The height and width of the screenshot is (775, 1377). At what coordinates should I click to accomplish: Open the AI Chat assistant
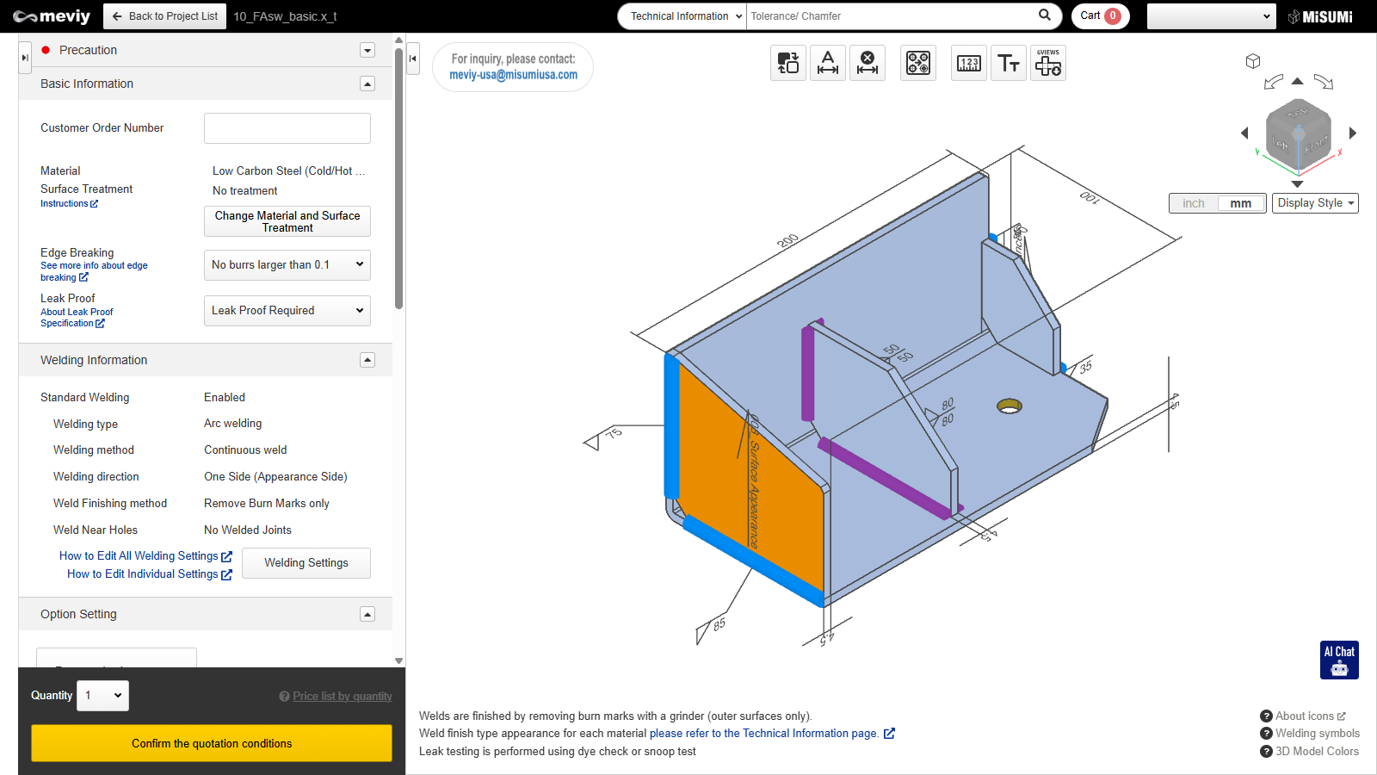1339,660
